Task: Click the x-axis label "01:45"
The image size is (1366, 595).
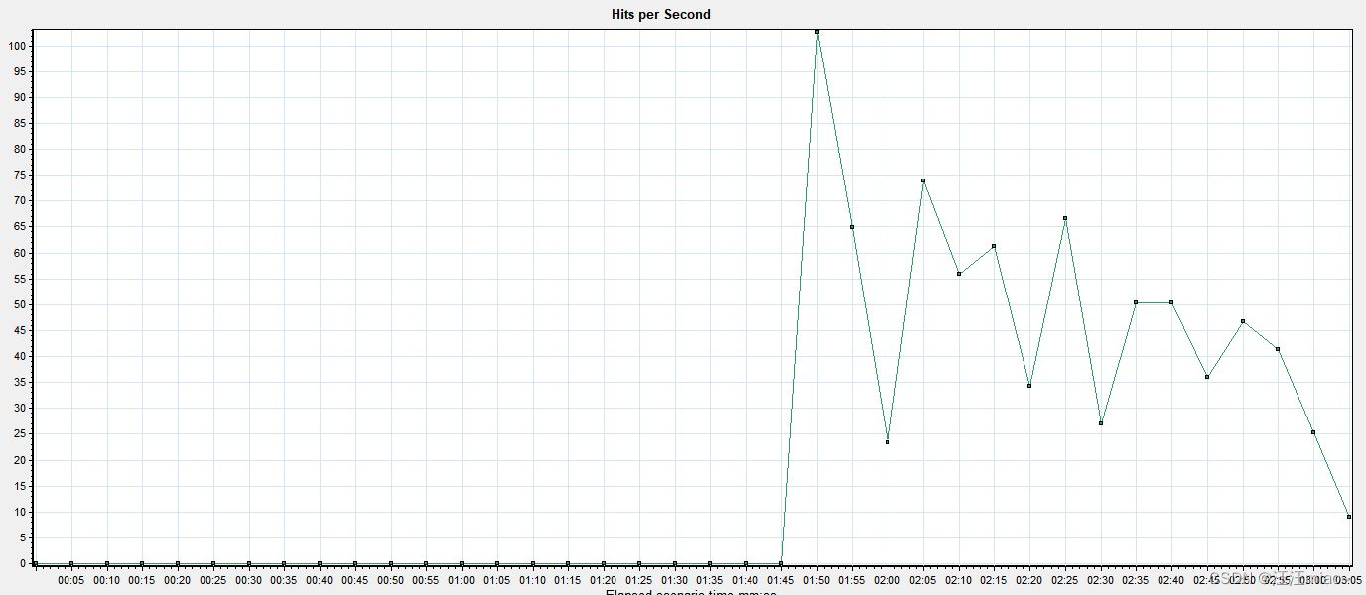Action: (781, 580)
